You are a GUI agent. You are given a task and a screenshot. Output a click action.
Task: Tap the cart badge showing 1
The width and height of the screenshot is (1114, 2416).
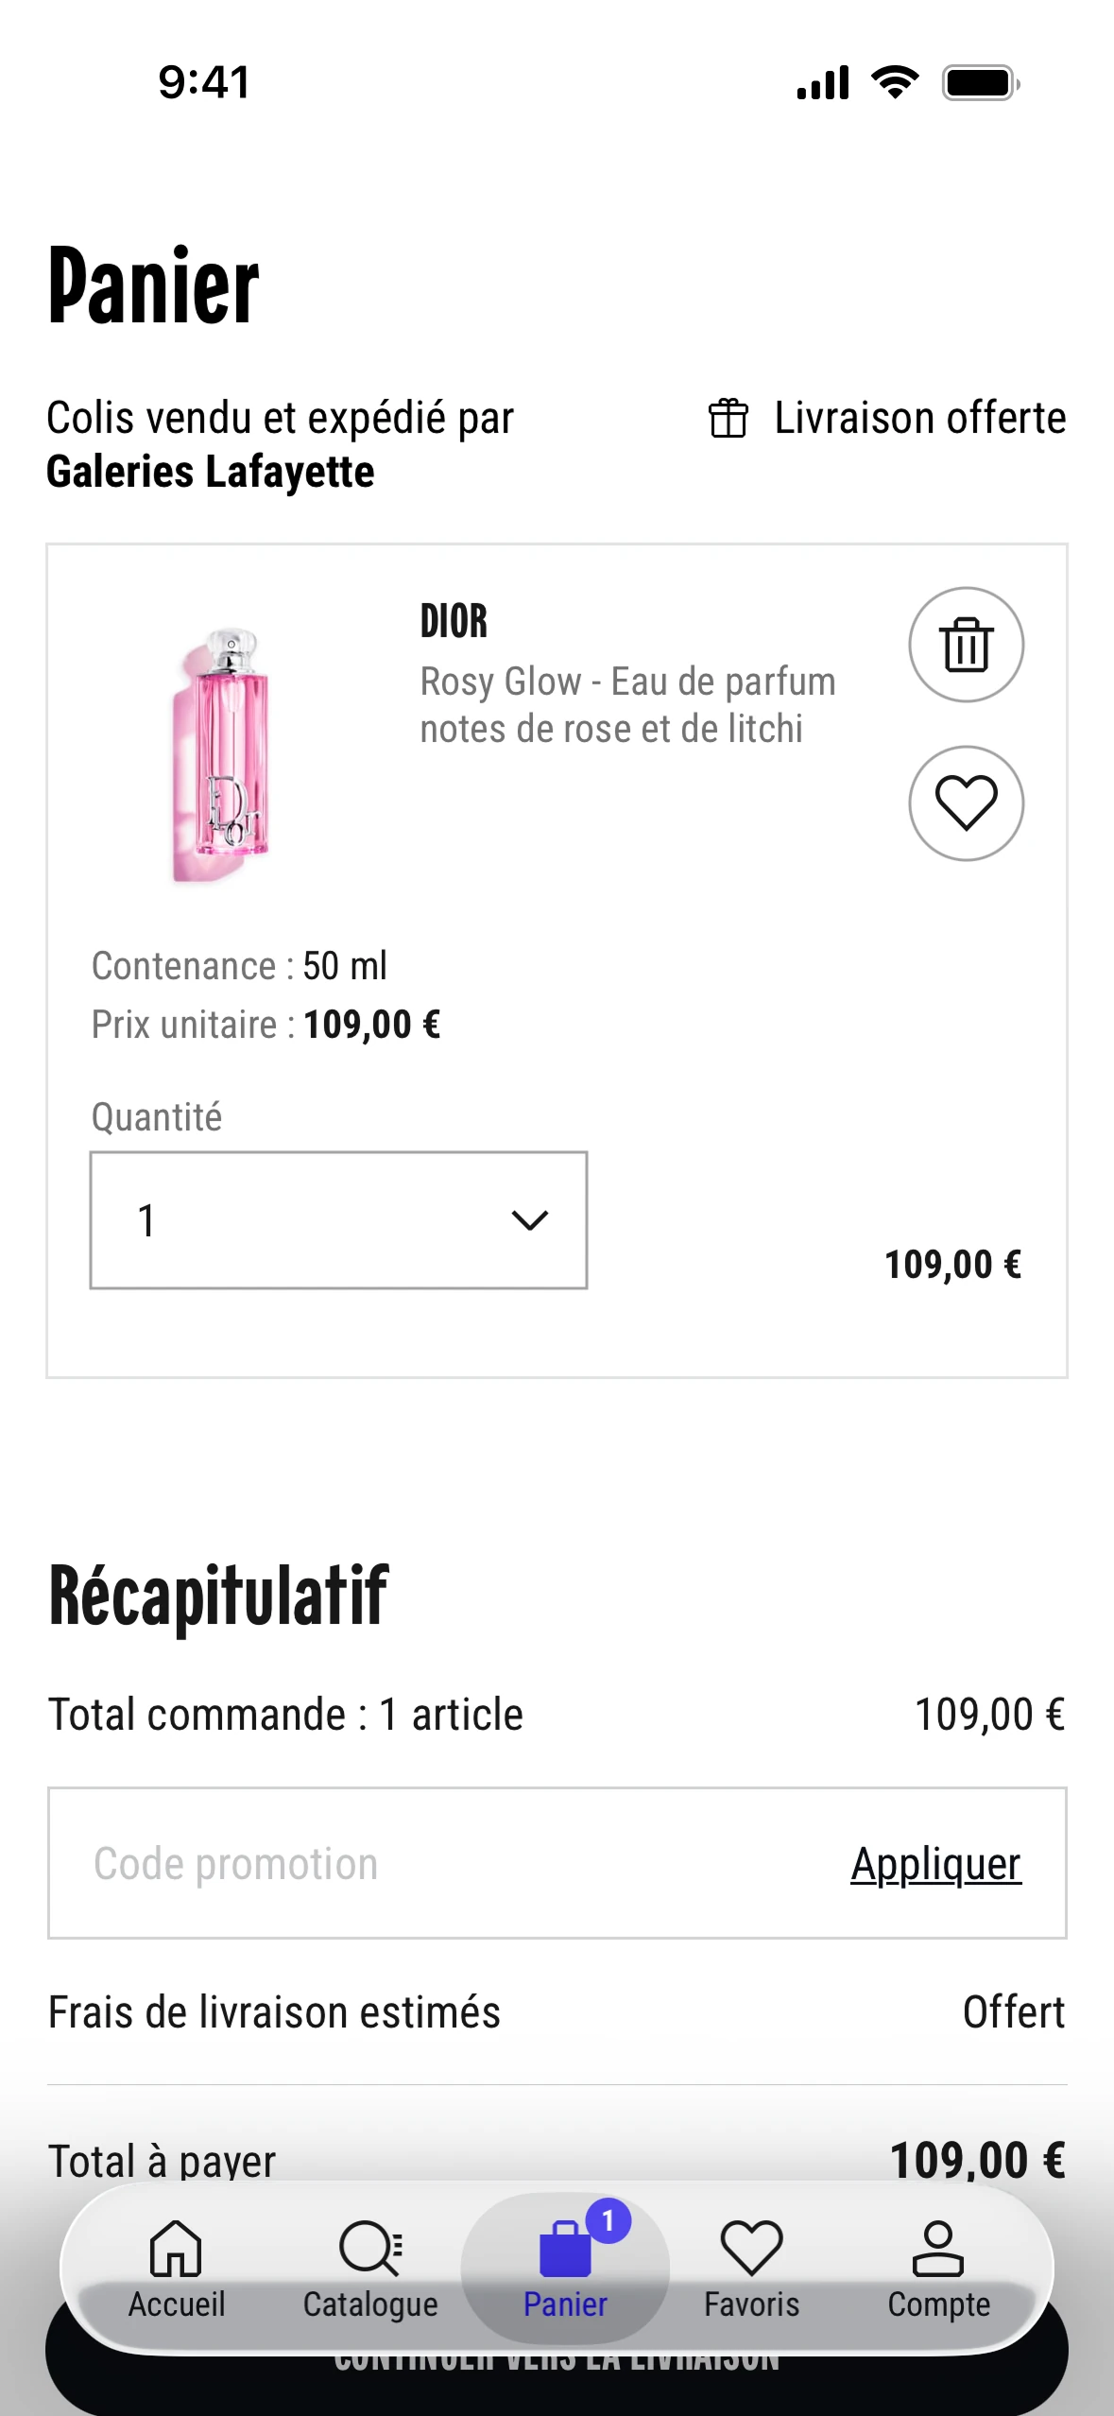[608, 2220]
